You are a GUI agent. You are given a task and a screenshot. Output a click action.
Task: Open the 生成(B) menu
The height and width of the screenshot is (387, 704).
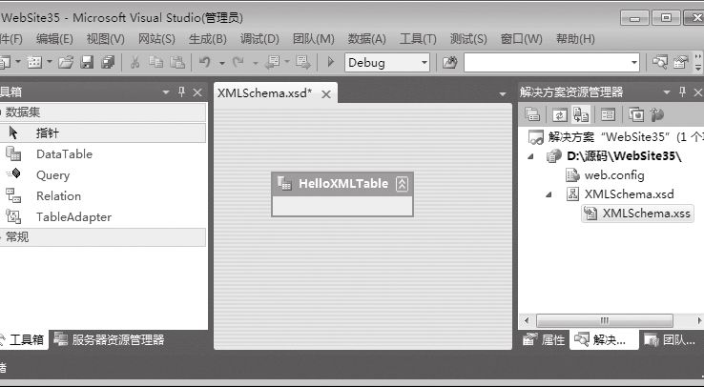pos(207,39)
